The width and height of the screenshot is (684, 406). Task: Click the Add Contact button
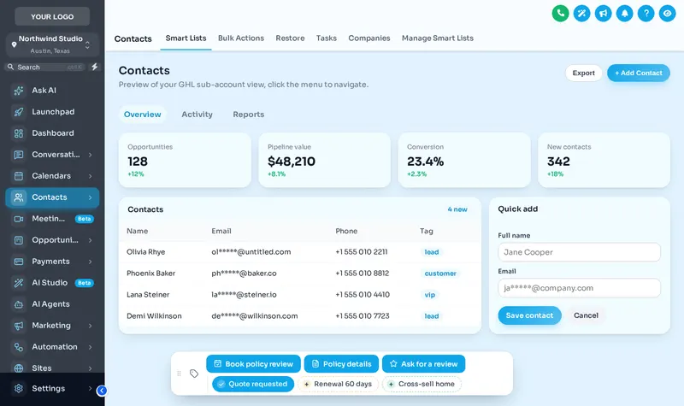click(639, 73)
